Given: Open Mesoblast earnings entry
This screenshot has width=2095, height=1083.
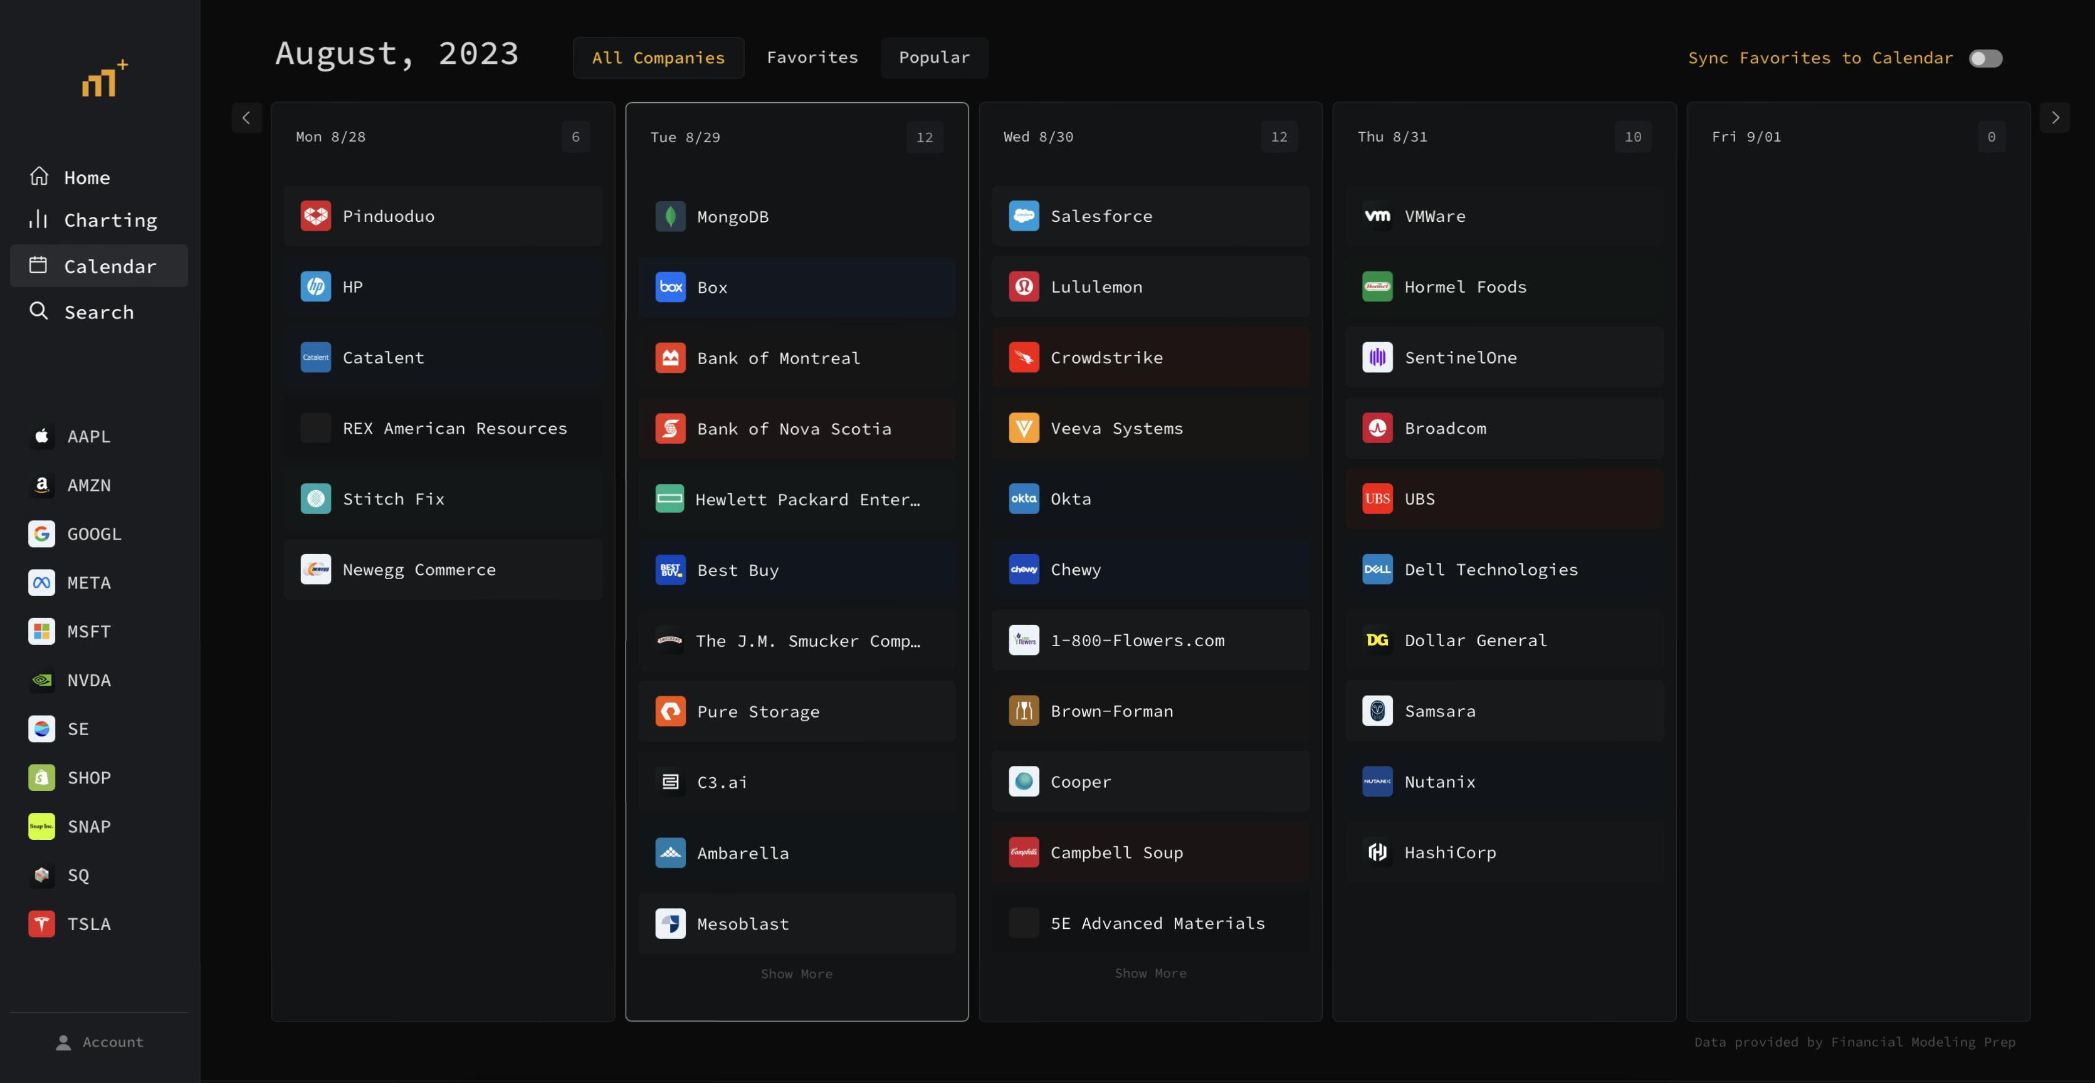Looking at the screenshot, I should [797, 924].
